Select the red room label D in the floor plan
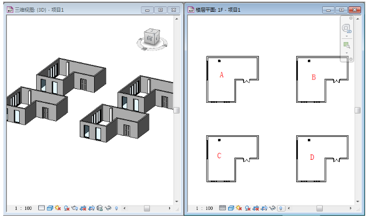This screenshot has height=220, width=369. pyautogui.click(x=312, y=157)
